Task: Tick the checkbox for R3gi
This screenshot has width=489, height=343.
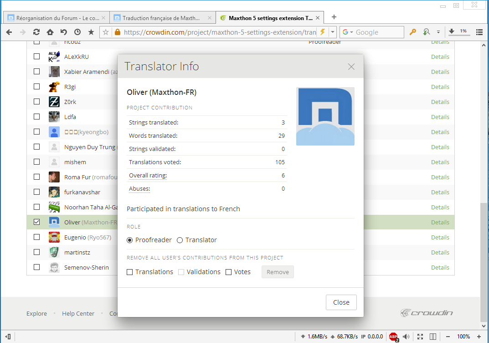Action: click(x=37, y=87)
